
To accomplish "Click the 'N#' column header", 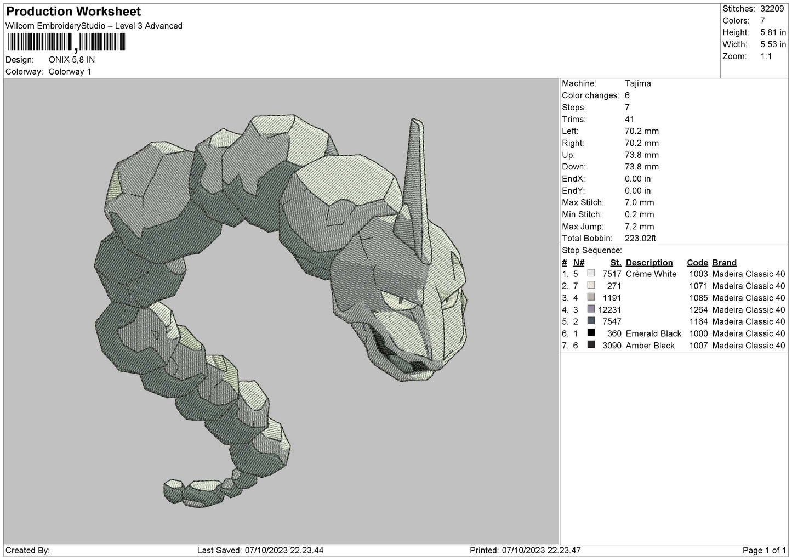I will 579,263.
